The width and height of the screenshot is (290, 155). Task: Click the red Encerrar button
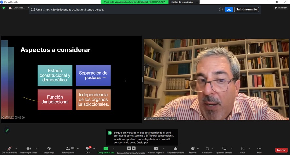pyautogui.click(x=281, y=150)
